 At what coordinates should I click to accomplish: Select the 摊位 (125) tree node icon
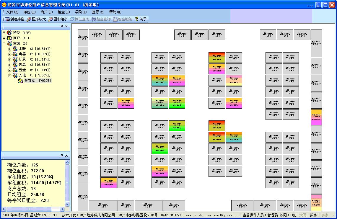[9, 33]
